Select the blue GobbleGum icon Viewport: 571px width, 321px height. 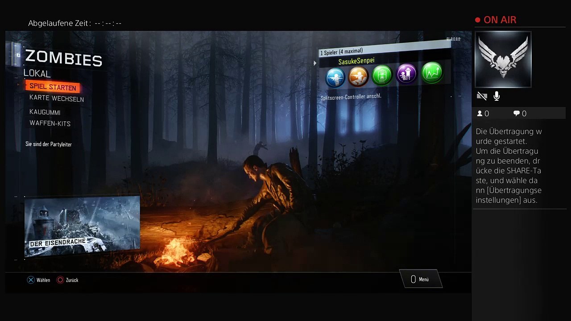click(x=335, y=77)
